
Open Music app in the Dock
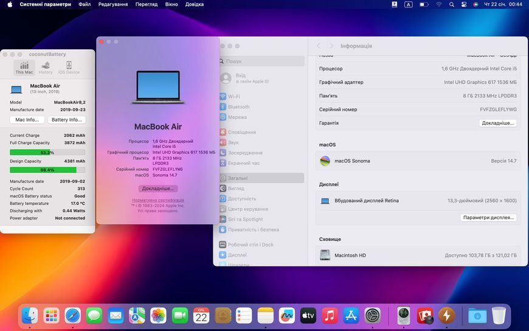point(330,316)
